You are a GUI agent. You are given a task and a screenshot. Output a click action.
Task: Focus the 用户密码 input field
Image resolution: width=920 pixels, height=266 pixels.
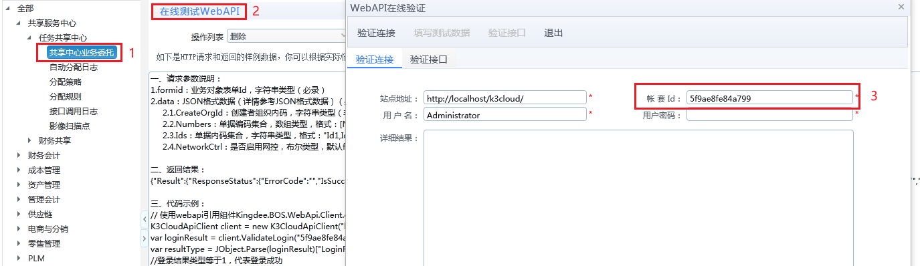(769, 115)
